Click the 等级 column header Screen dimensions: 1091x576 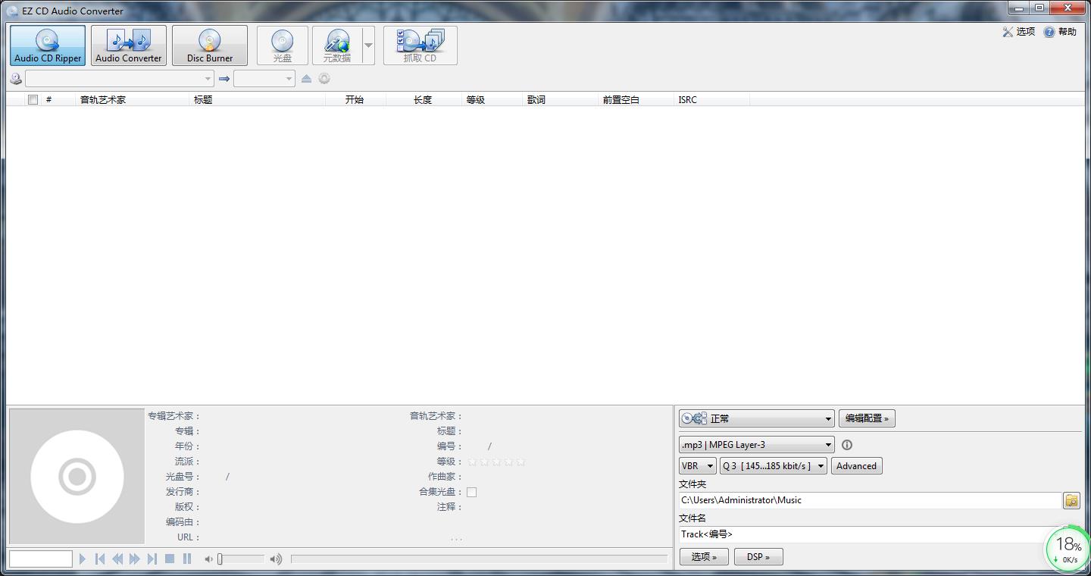point(492,99)
